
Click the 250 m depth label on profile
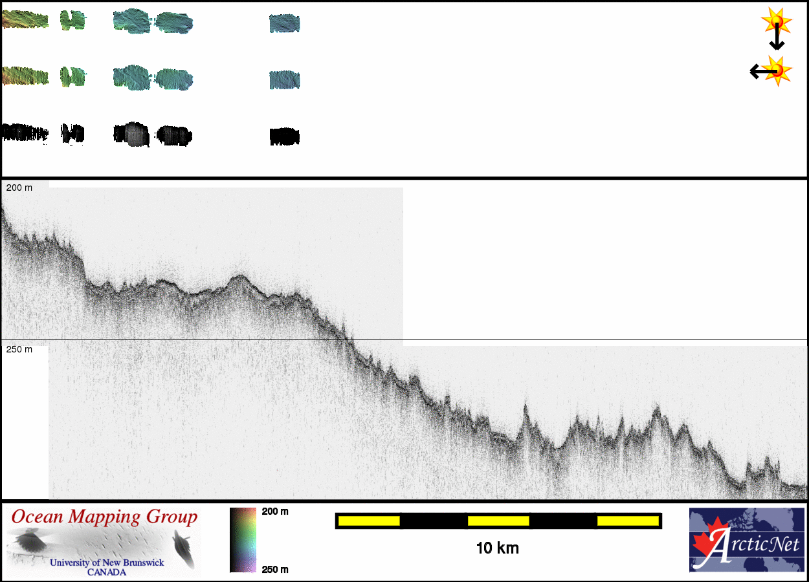click(x=19, y=349)
